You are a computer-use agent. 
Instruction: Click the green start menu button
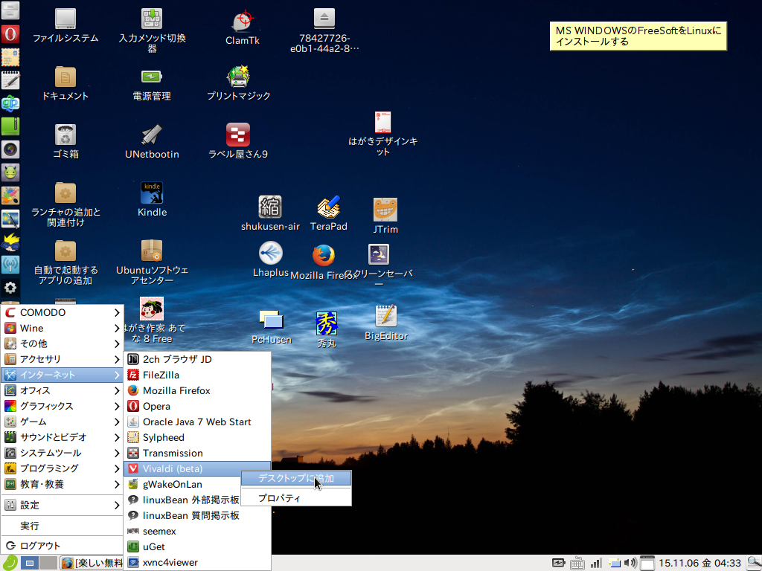(10, 563)
